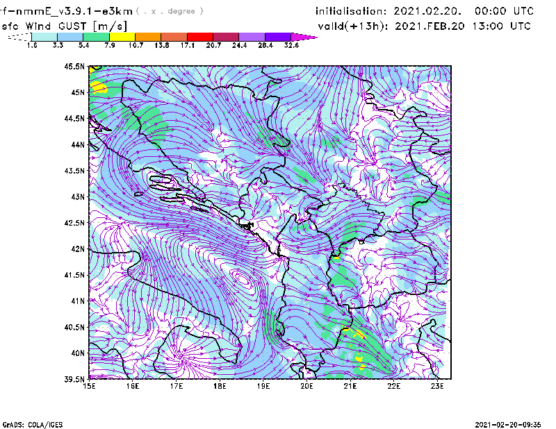Click the 40N latitude label
The height and width of the screenshot is (429, 556).
[78, 353]
